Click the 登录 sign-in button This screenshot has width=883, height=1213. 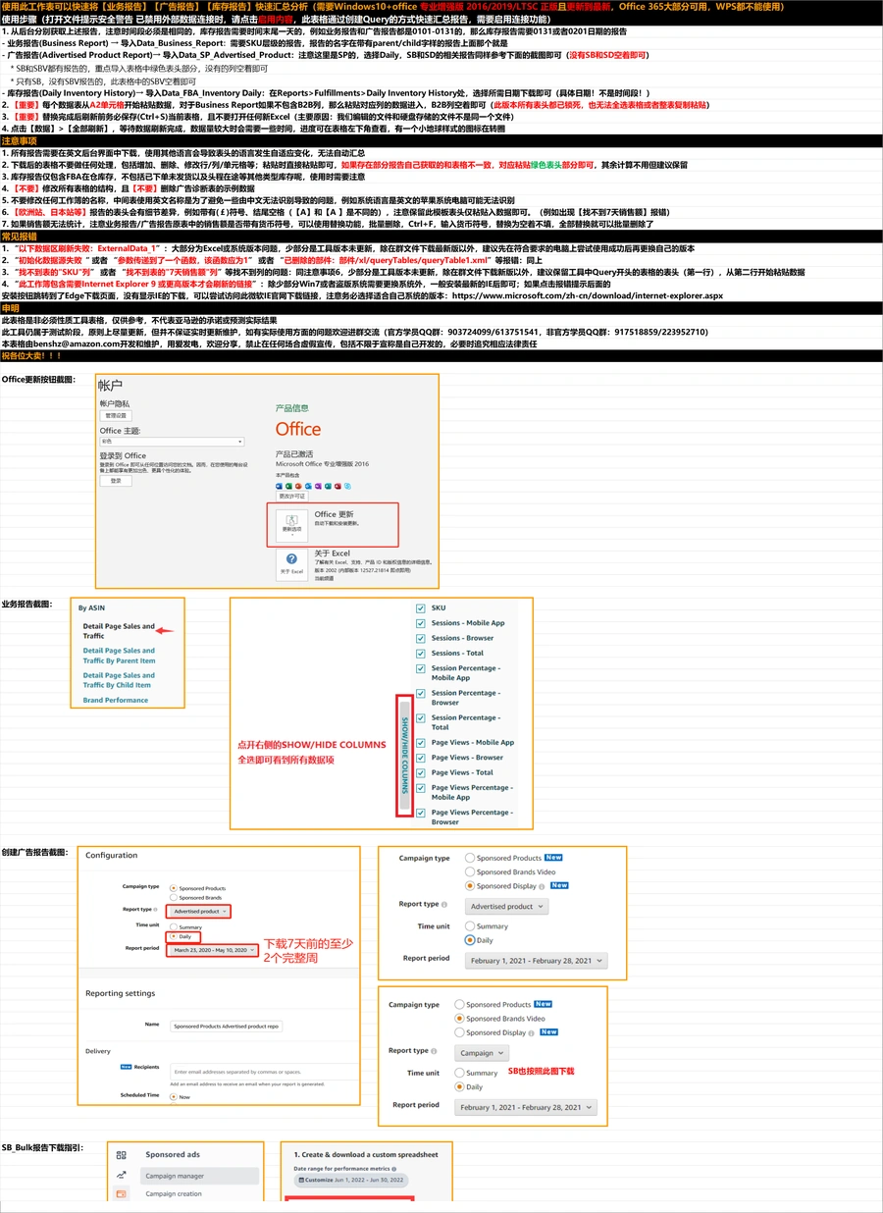115,481
